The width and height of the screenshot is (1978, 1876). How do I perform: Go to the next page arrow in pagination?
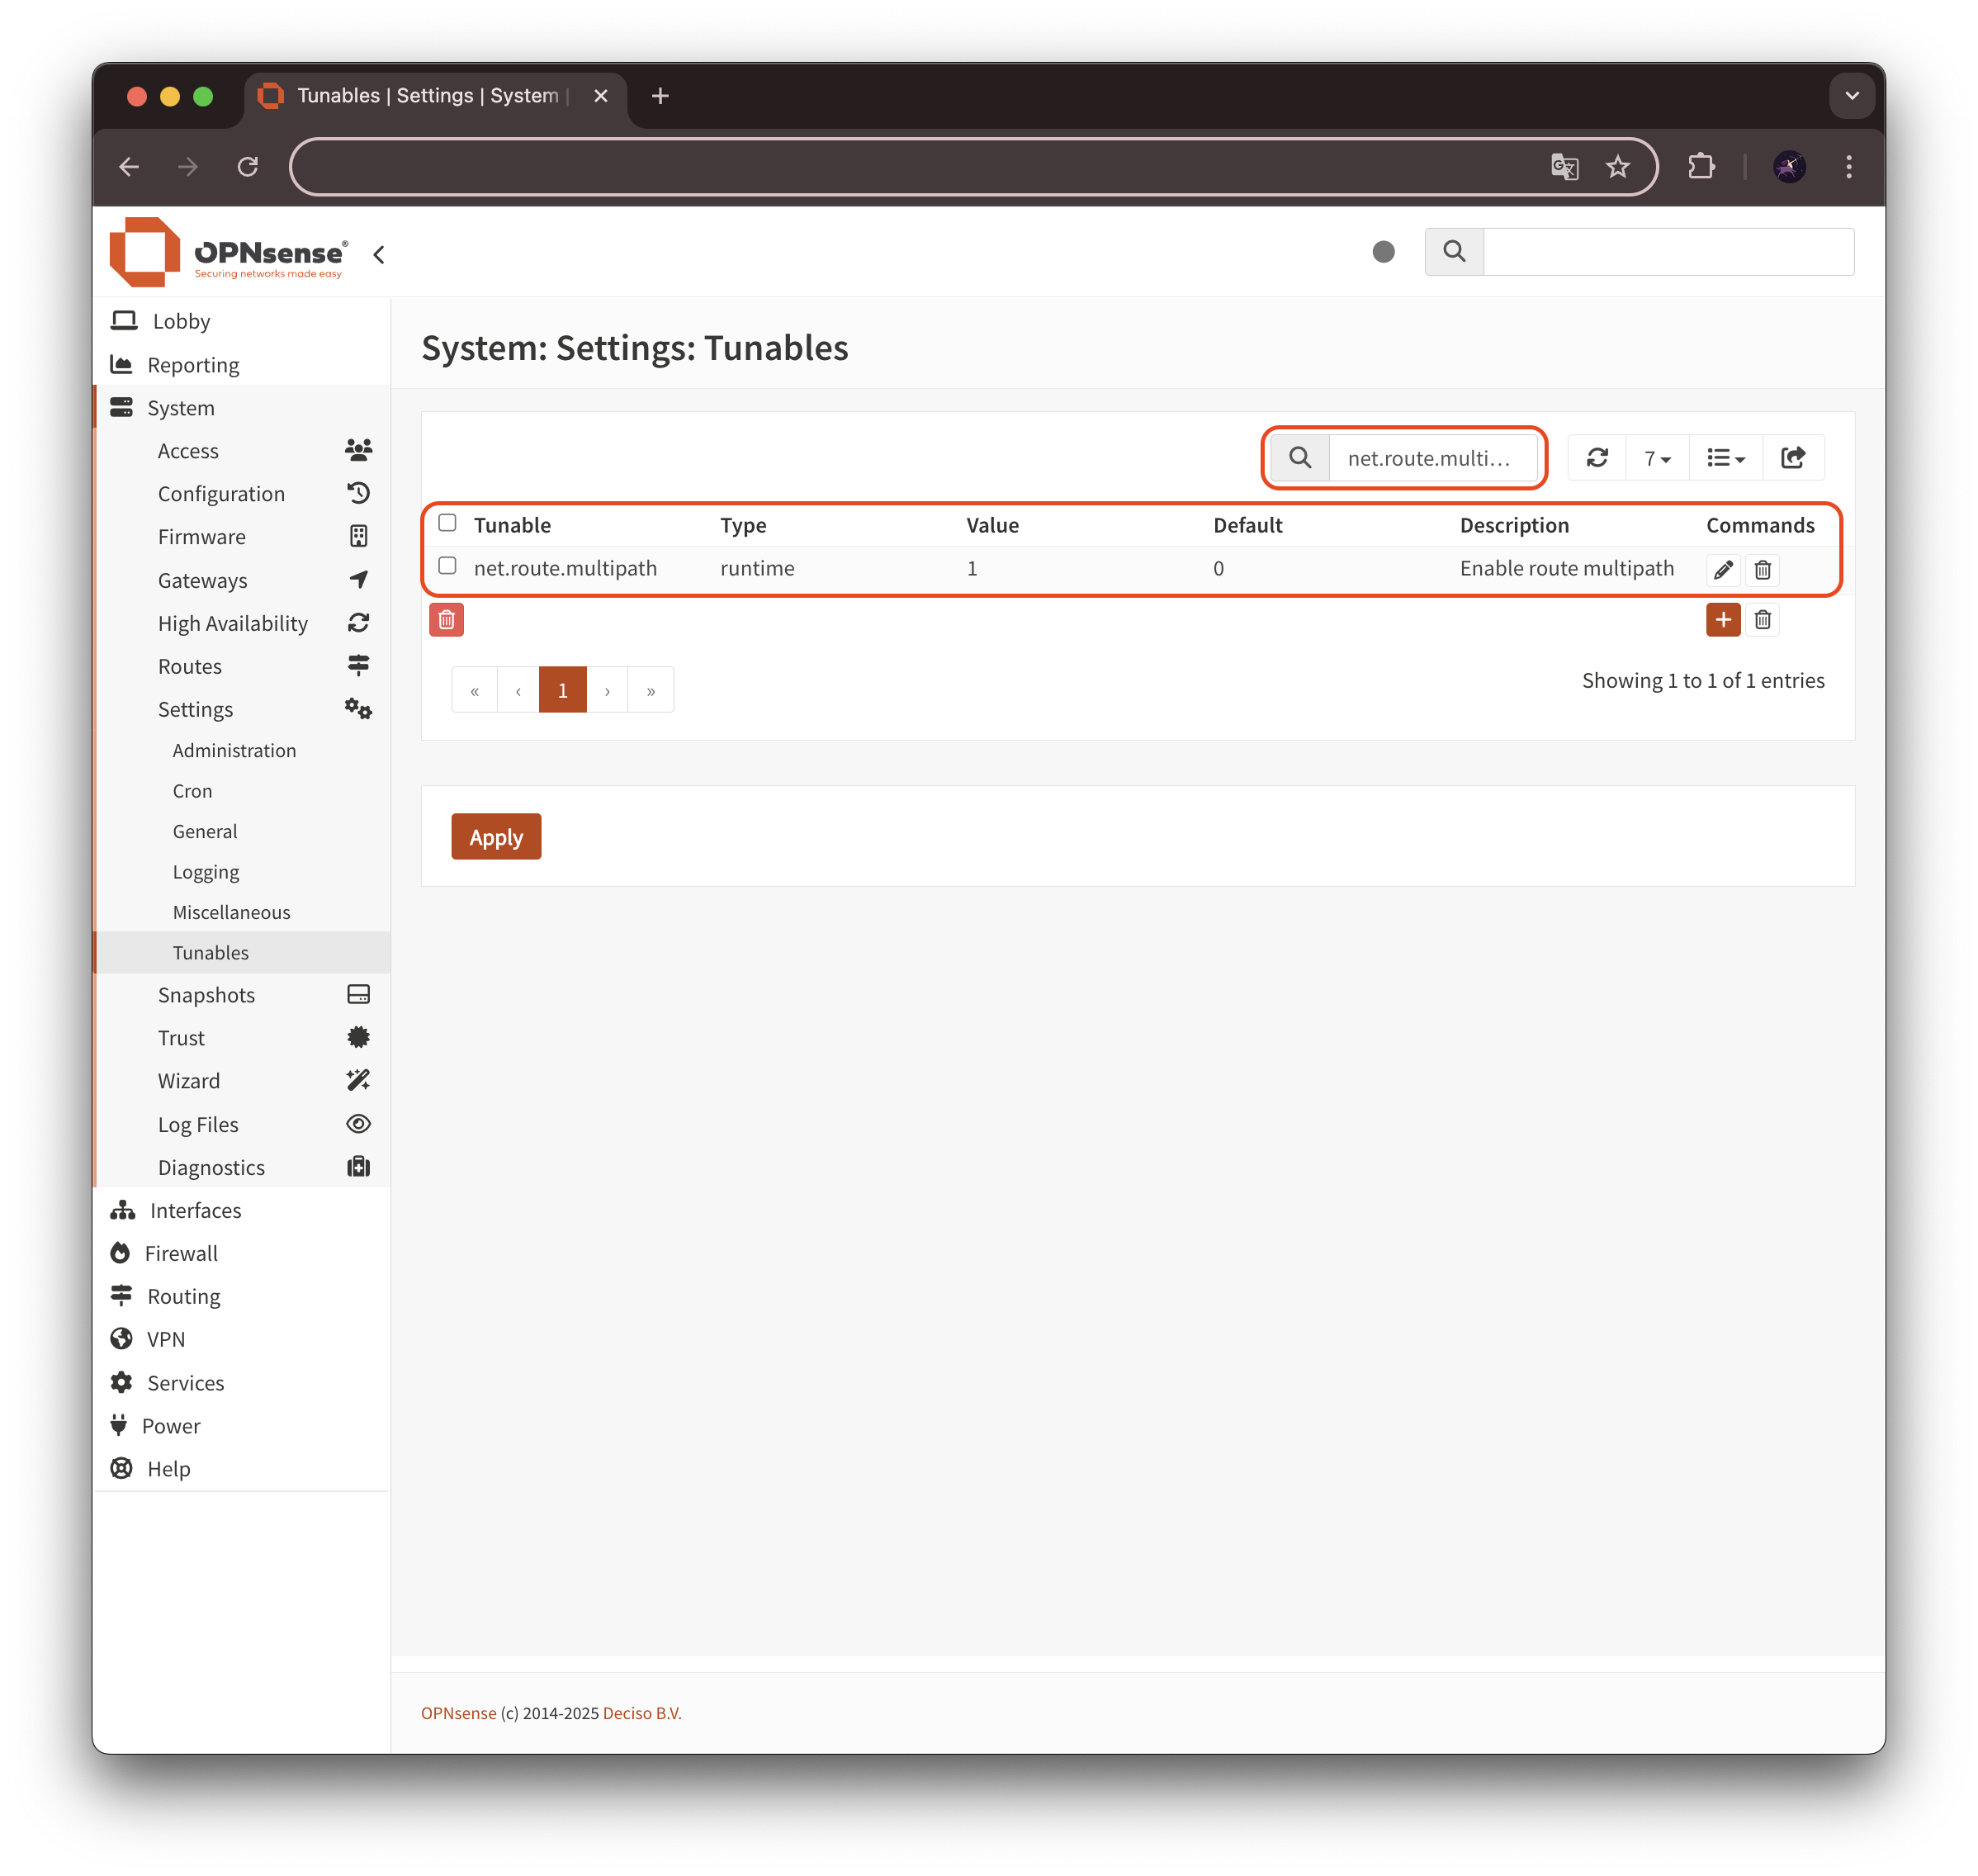click(607, 691)
